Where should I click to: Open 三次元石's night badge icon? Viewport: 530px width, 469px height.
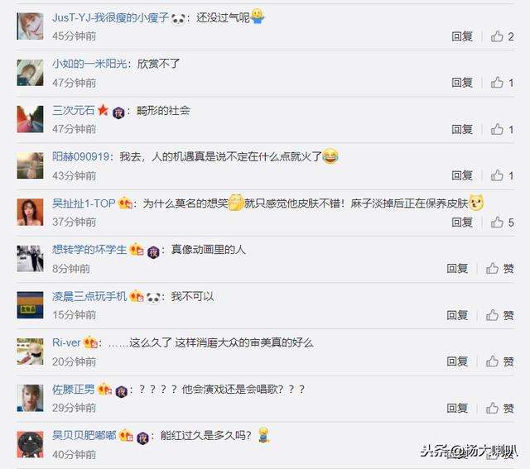pos(118,112)
